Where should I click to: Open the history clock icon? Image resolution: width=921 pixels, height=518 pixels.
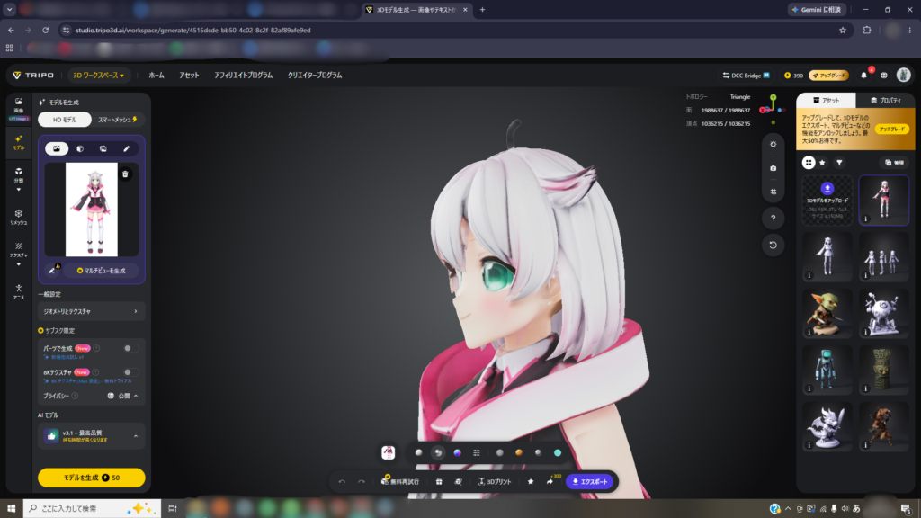(x=773, y=245)
